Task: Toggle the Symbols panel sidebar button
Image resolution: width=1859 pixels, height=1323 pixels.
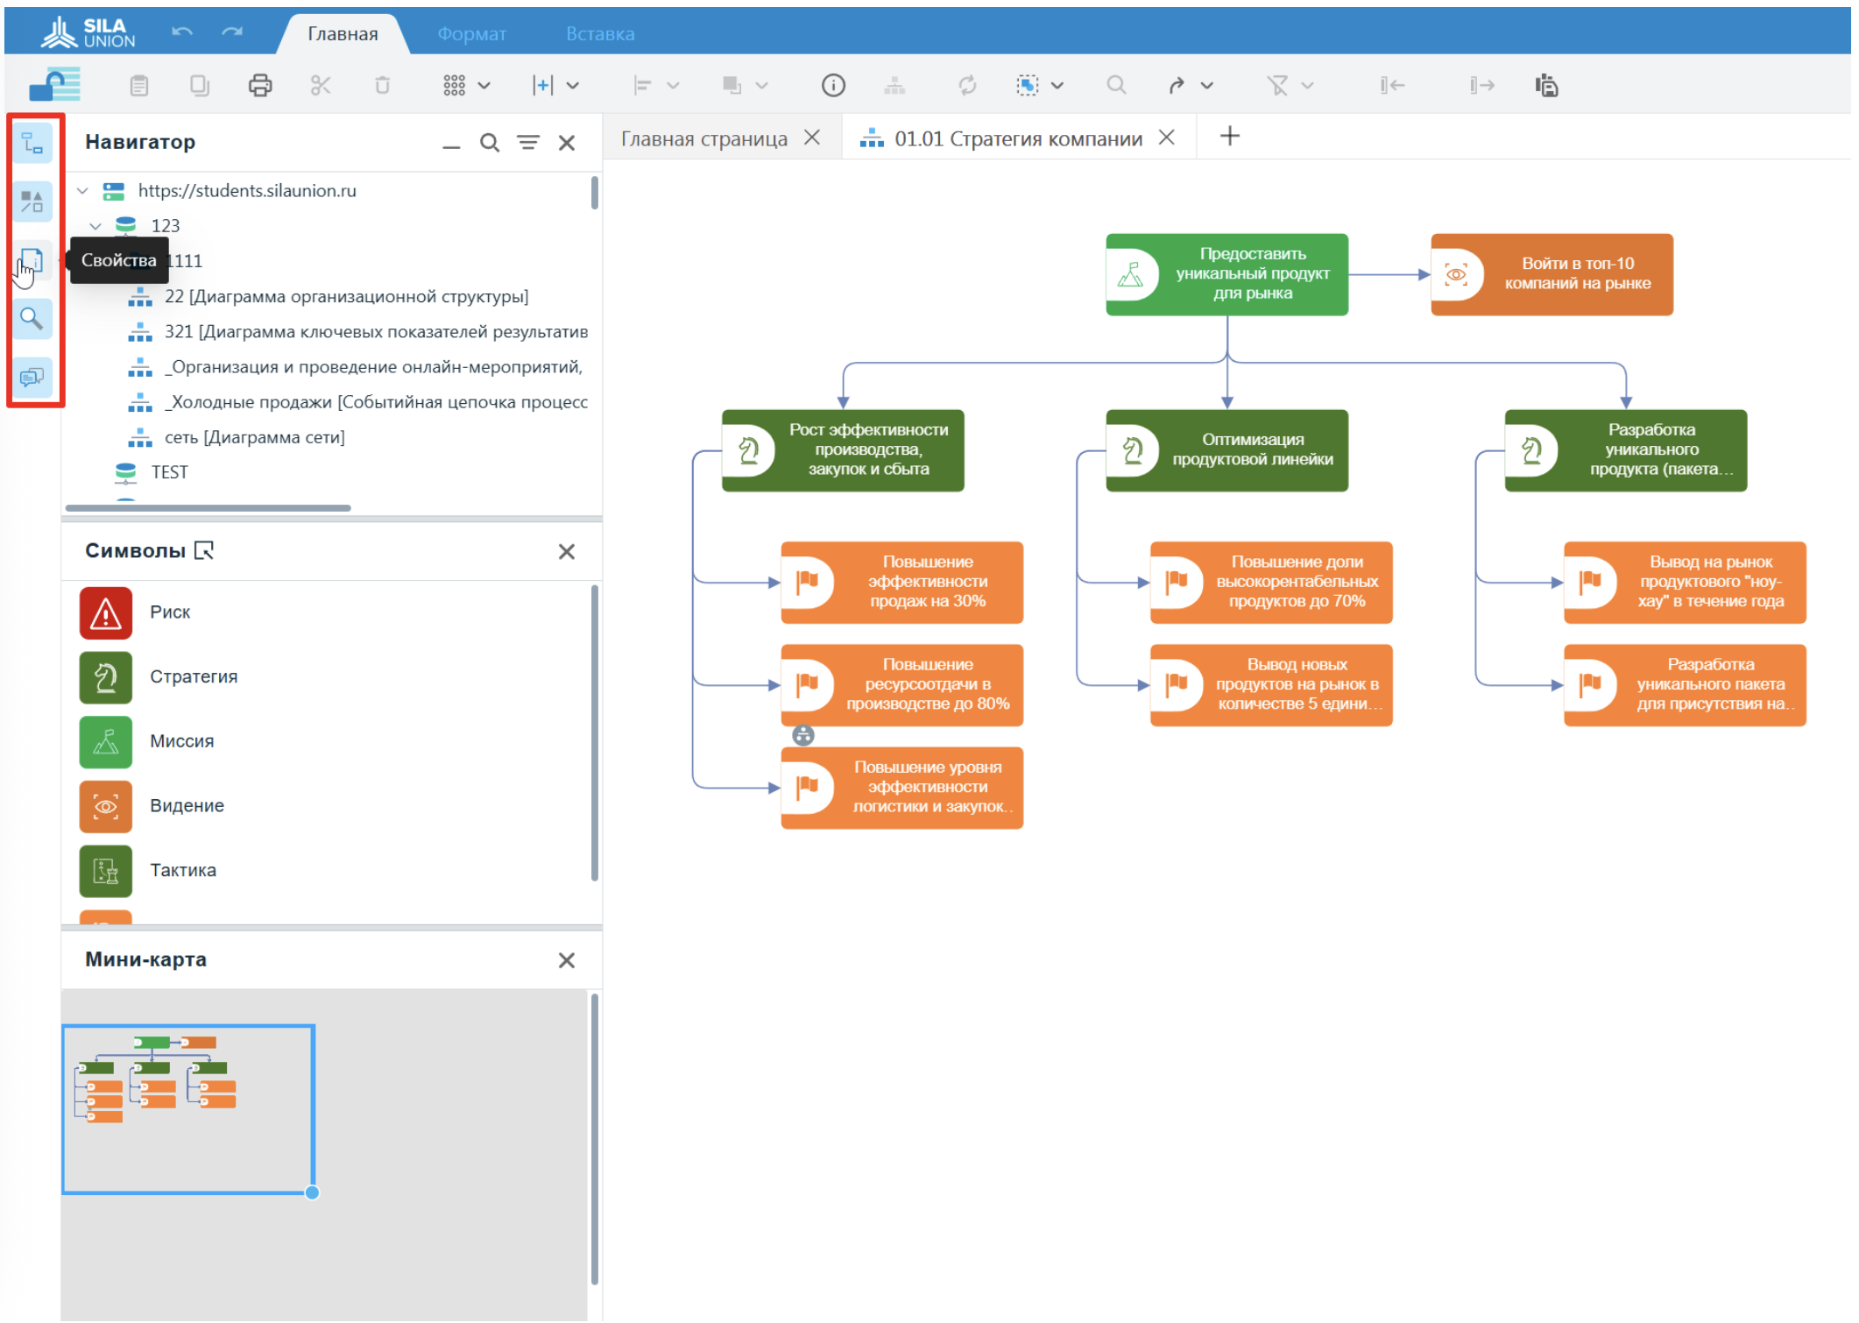Action: coord(32,202)
